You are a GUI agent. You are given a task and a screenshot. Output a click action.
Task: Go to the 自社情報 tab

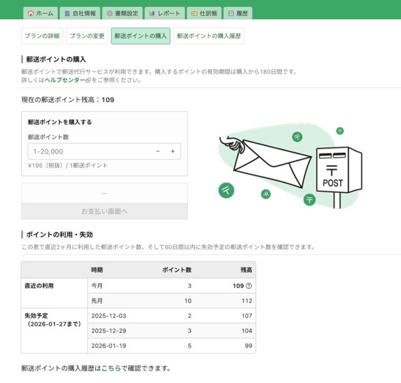(x=80, y=13)
